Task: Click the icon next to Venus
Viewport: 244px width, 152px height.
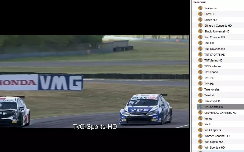Action: coord(200,118)
